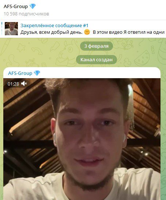This screenshot has height=200, width=166.
Task: Unmute the video with the crossed speaker icon
Action: click(24, 84)
